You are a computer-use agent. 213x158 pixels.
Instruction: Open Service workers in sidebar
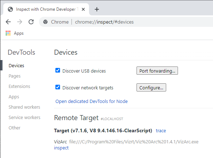tap(24, 117)
